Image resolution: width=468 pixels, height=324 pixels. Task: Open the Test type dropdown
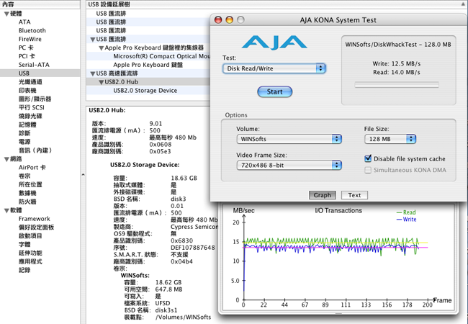click(x=274, y=68)
